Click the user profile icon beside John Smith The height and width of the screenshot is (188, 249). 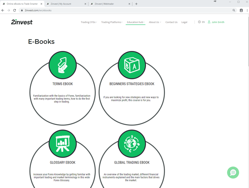tap(209, 22)
